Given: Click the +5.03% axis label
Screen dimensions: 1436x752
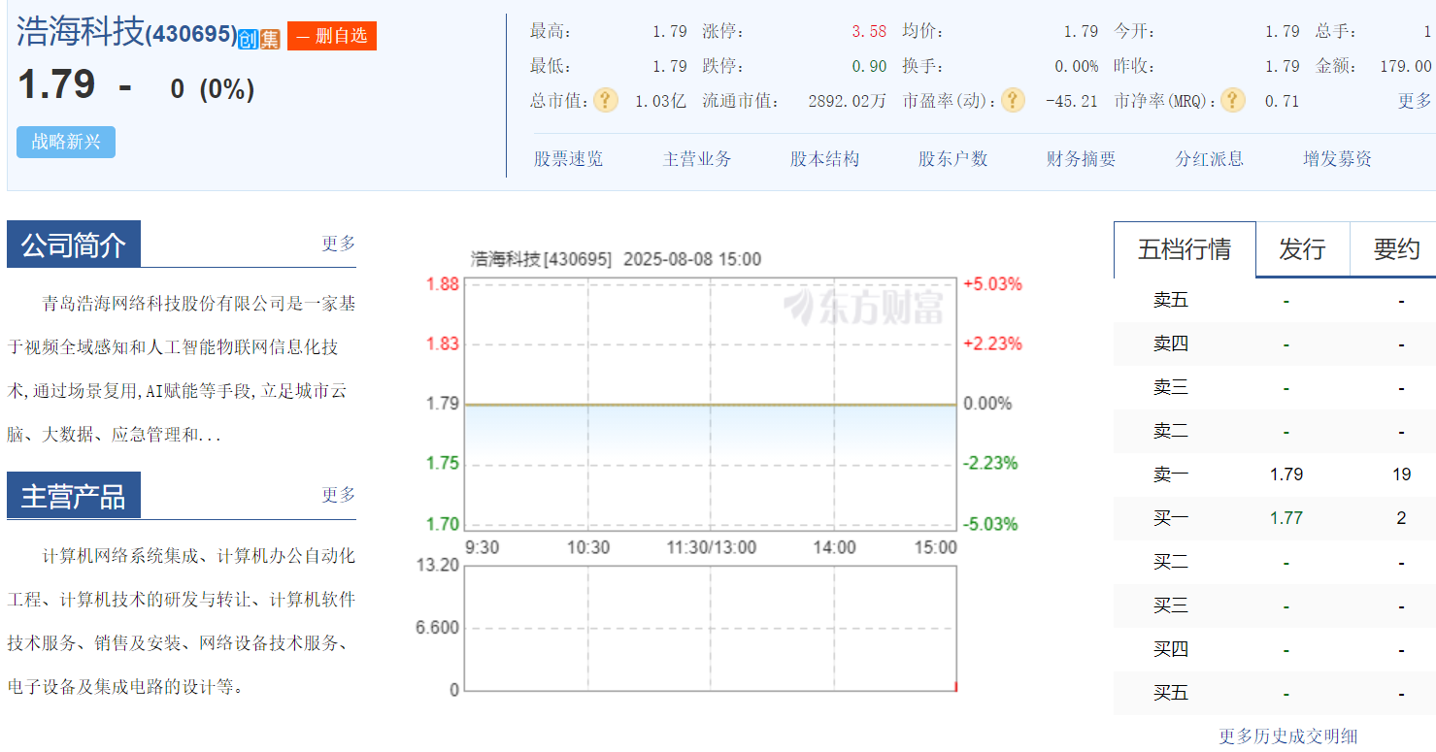Looking at the screenshot, I should pyautogui.click(x=992, y=284).
